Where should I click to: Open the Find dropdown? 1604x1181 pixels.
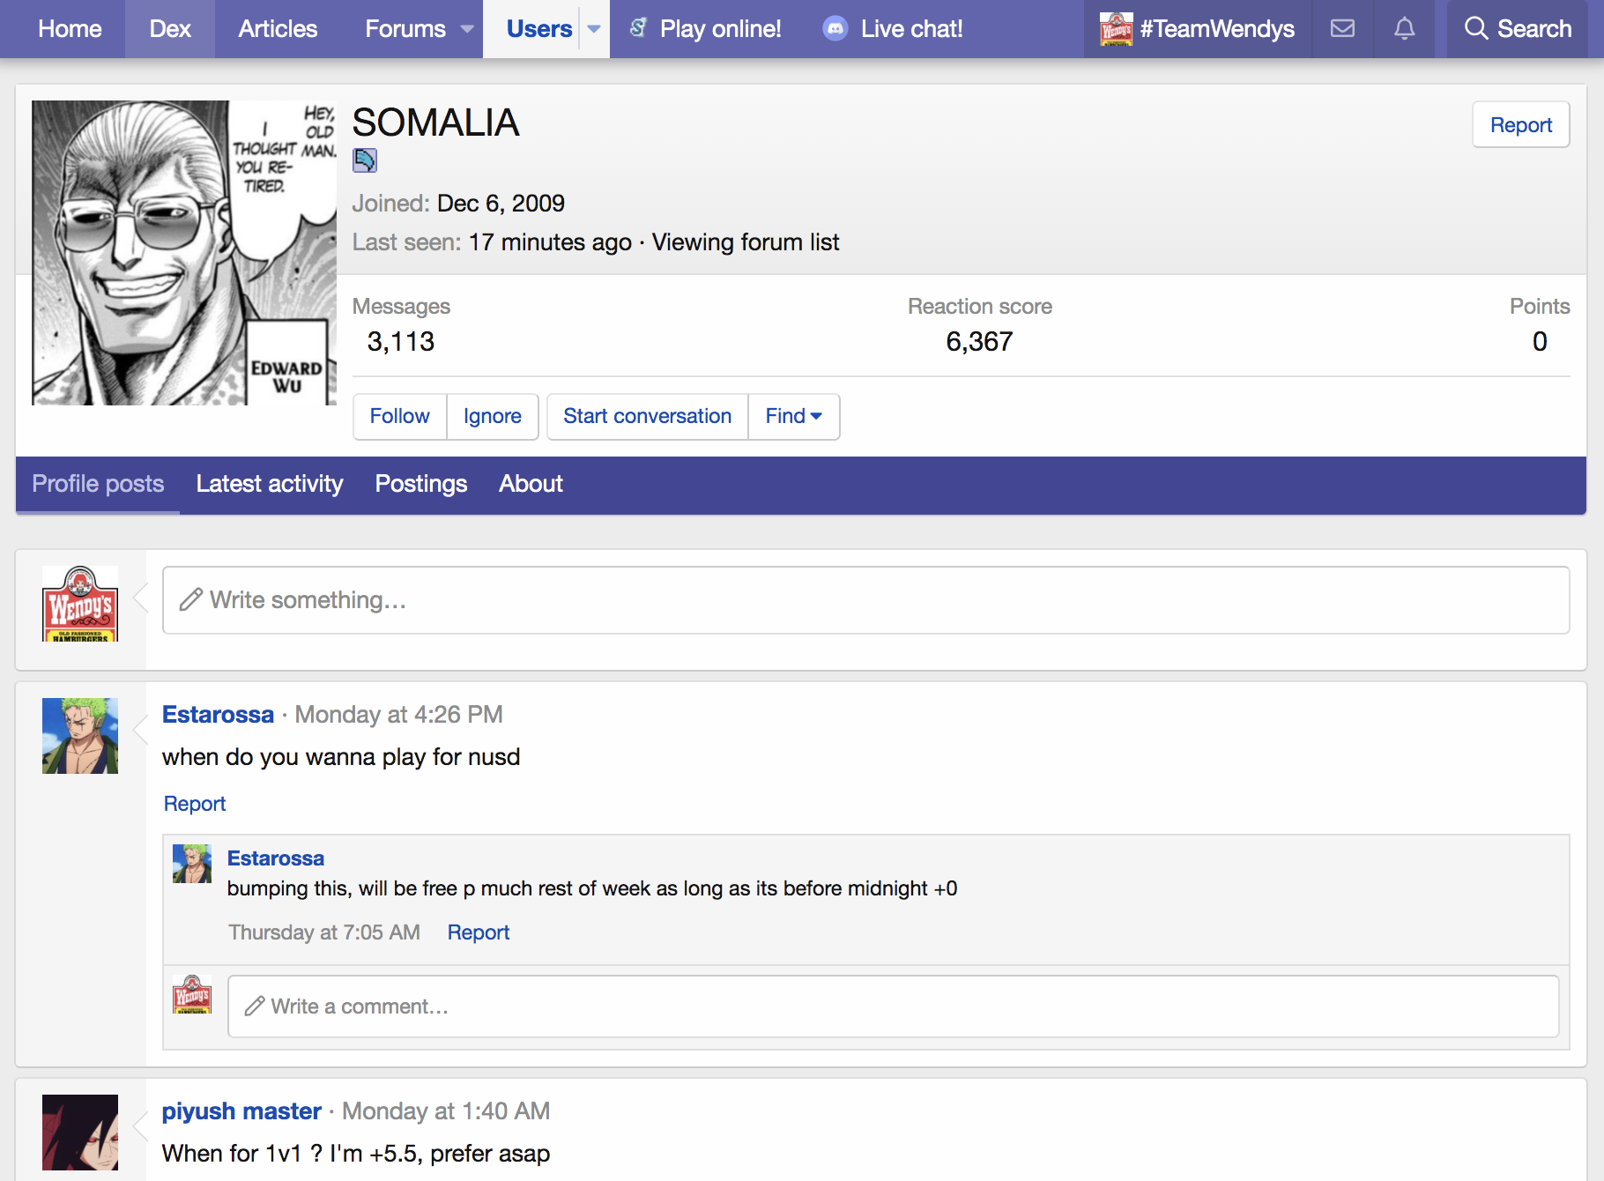[x=794, y=416]
